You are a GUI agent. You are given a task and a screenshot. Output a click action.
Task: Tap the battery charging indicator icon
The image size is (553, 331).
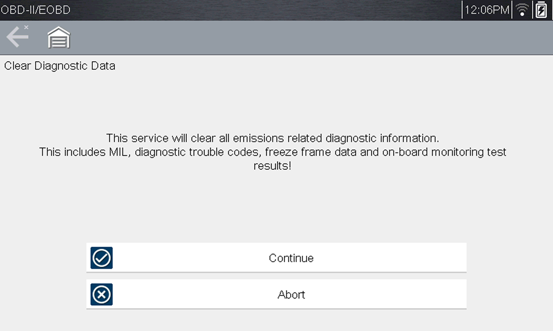point(541,10)
